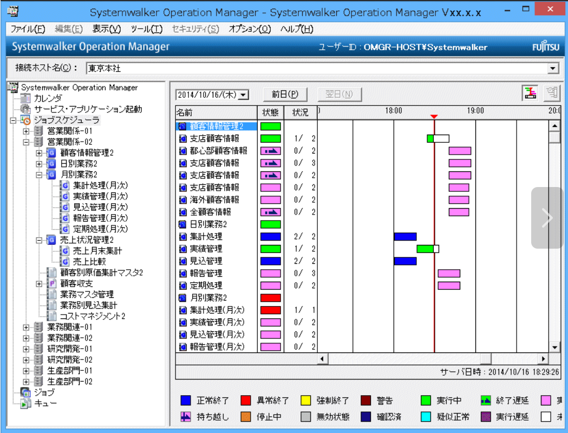This screenshot has height=433, width=568.
Task: Click the red 異常終了 legend swatch
Action: 245,401
